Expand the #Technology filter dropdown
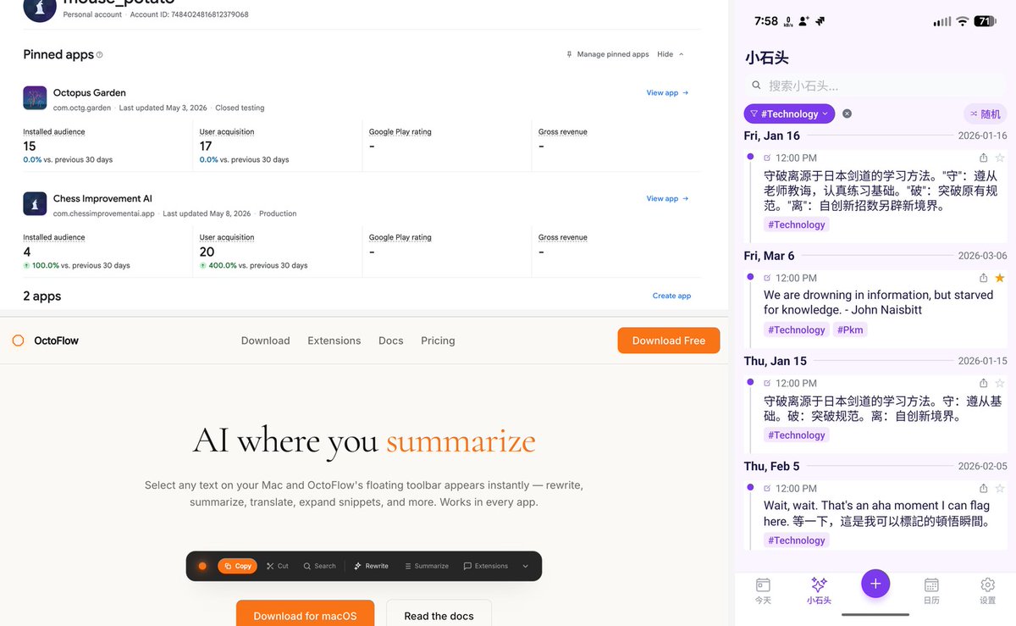 click(x=789, y=114)
